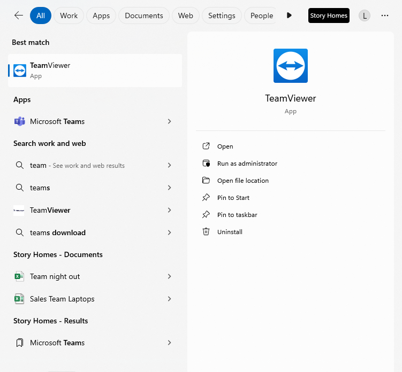The width and height of the screenshot is (402, 372).
Task: Click large TeamViewer logo in preview pane
Action: tap(291, 66)
